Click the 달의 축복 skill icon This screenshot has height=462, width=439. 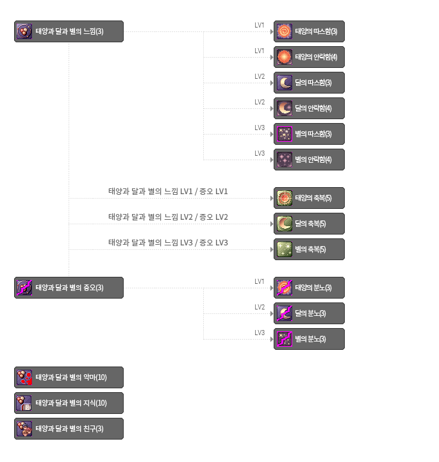[284, 224]
